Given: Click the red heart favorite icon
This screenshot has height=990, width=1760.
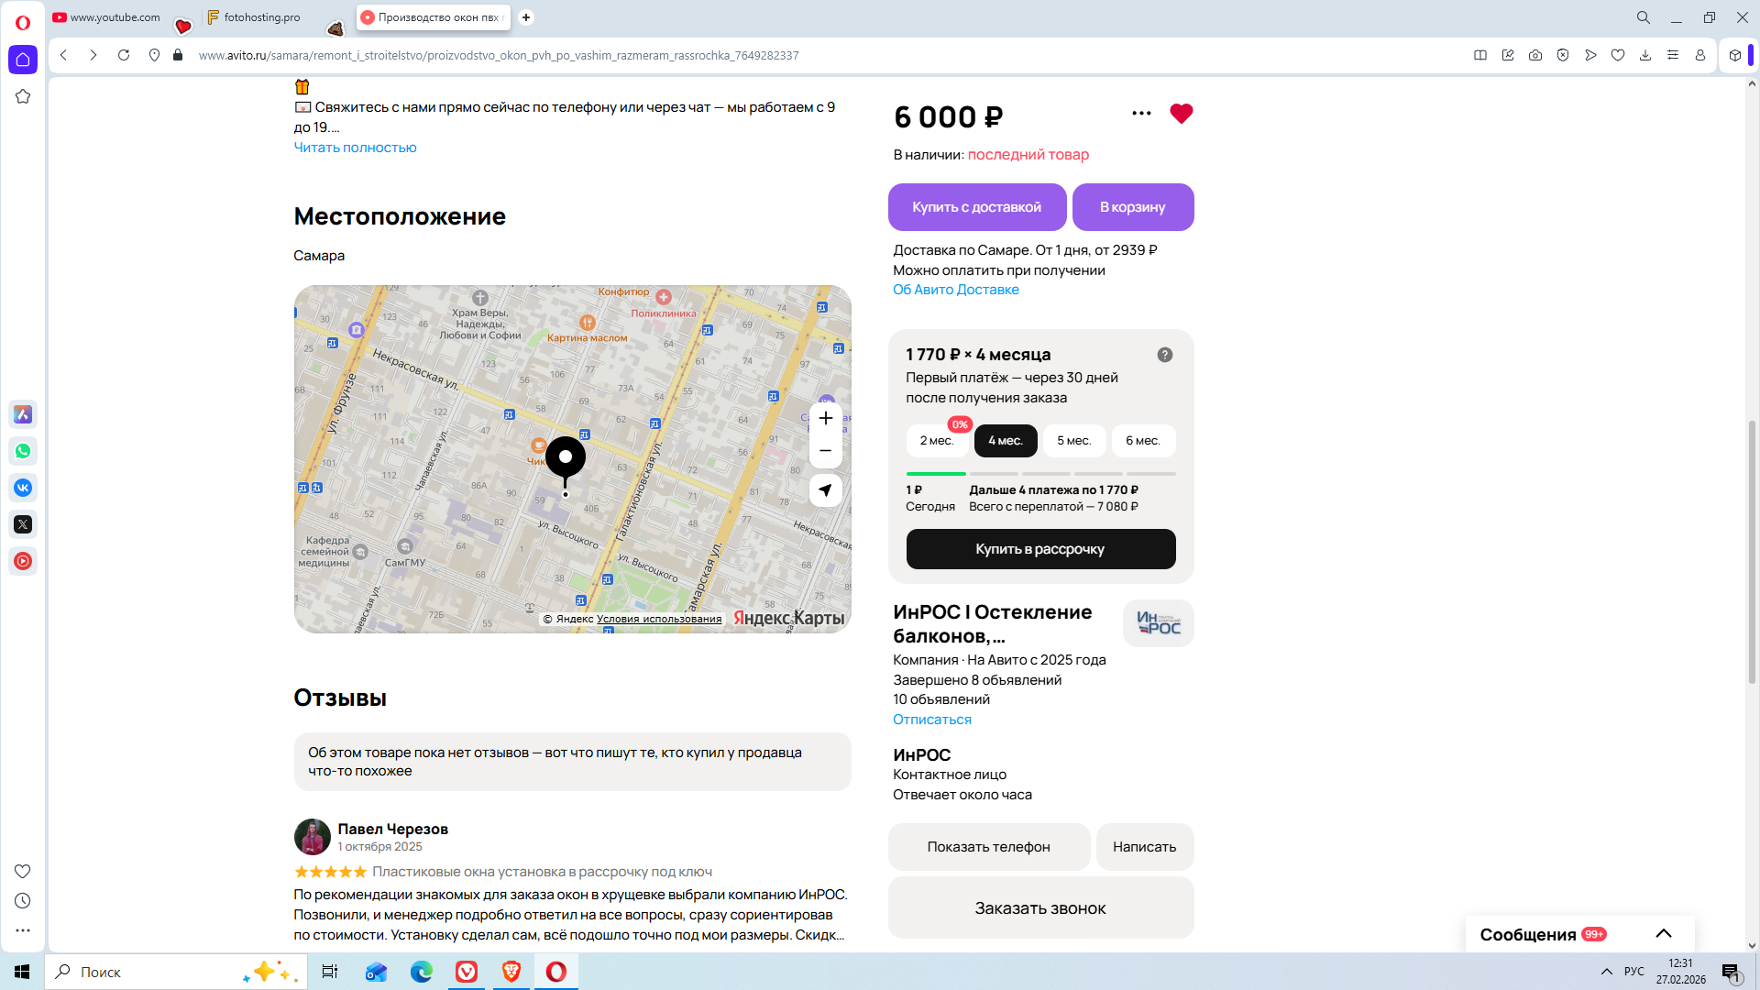Looking at the screenshot, I should [1181, 114].
